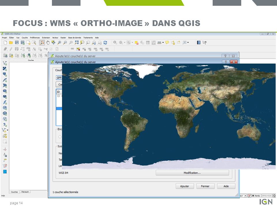This screenshot has width=277, height=208.
Task: Open the Vecteur menu
Action: [55, 38]
